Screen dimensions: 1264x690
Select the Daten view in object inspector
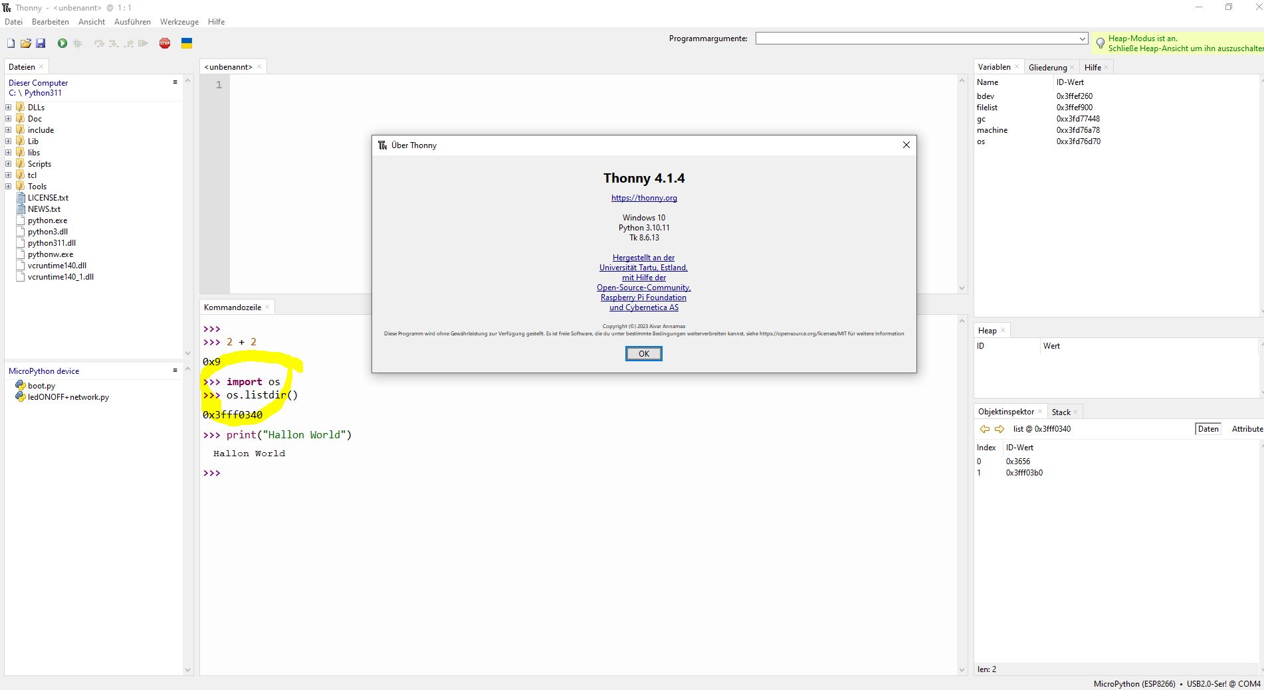[x=1208, y=429]
